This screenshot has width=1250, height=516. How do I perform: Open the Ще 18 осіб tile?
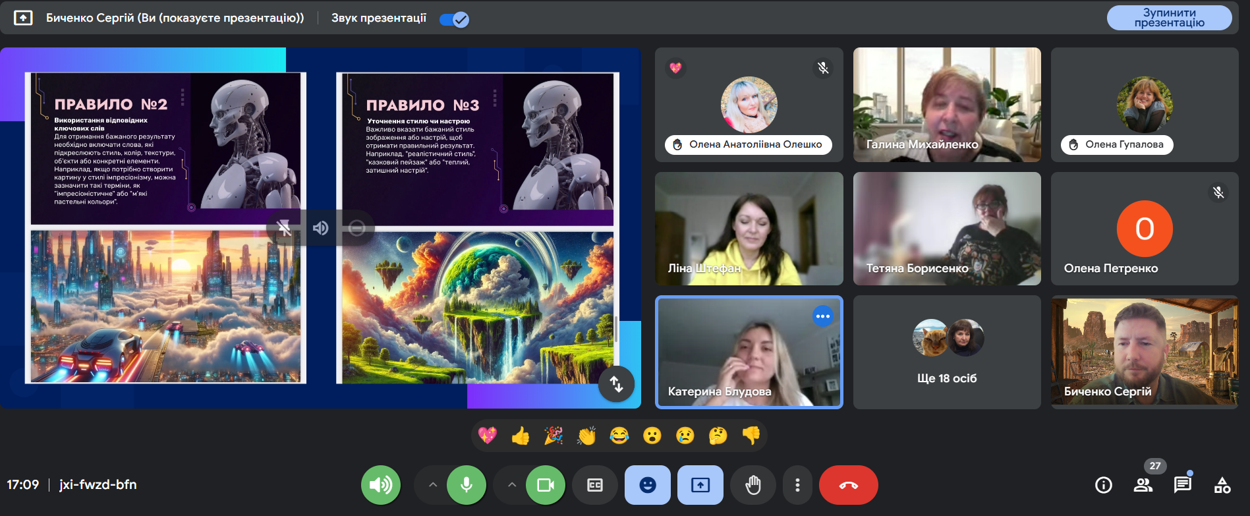coord(947,352)
